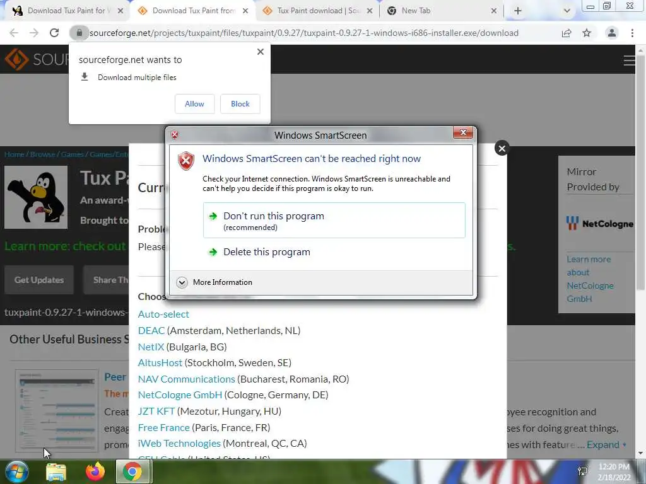Open the Chrome profile avatar
The width and height of the screenshot is (646, 484).
612,33
